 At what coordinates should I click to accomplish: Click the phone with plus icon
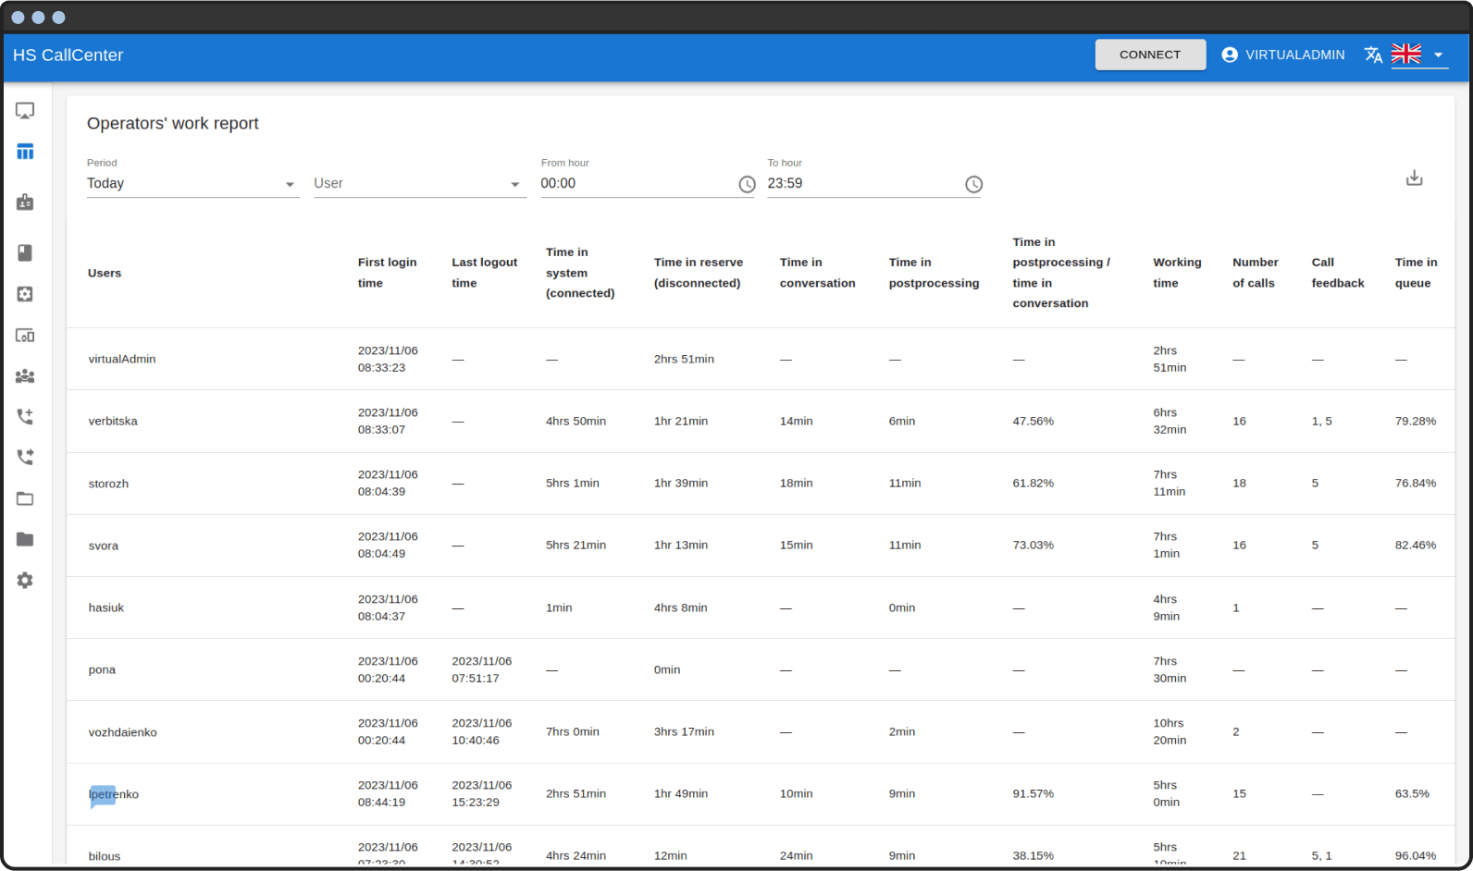[x=25, y=417]
